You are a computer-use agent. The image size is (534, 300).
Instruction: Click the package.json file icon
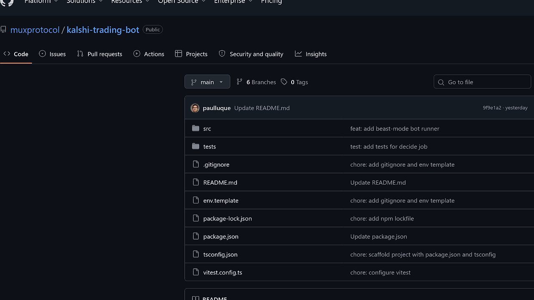click(196, 236)
